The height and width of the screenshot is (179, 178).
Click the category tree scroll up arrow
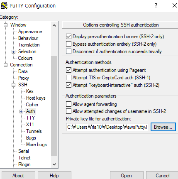[x=54, y=25]
